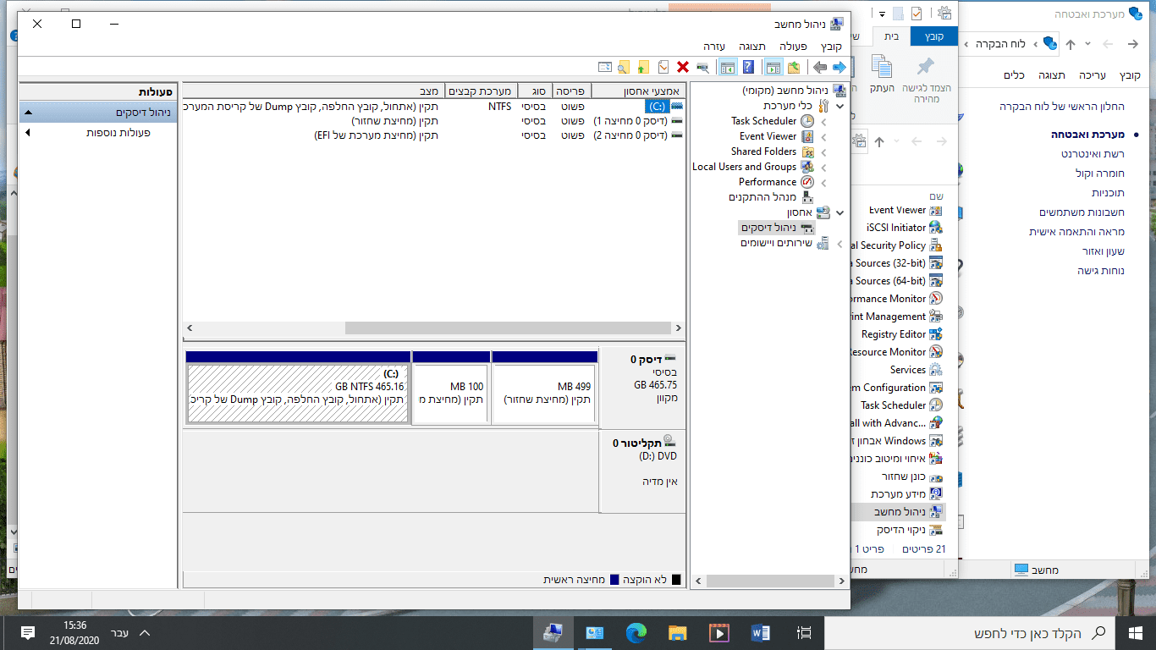The image size is (1156, 650).
Task: Select the 100 MB partition block
Action: pyautogui.click(x=451, y=388)
